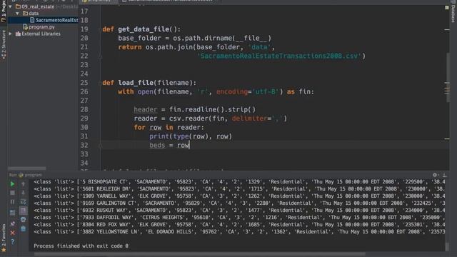Click warning stripe marker near line 19
The width and height of the screenshot is (457, 257).
pos(447,29)
